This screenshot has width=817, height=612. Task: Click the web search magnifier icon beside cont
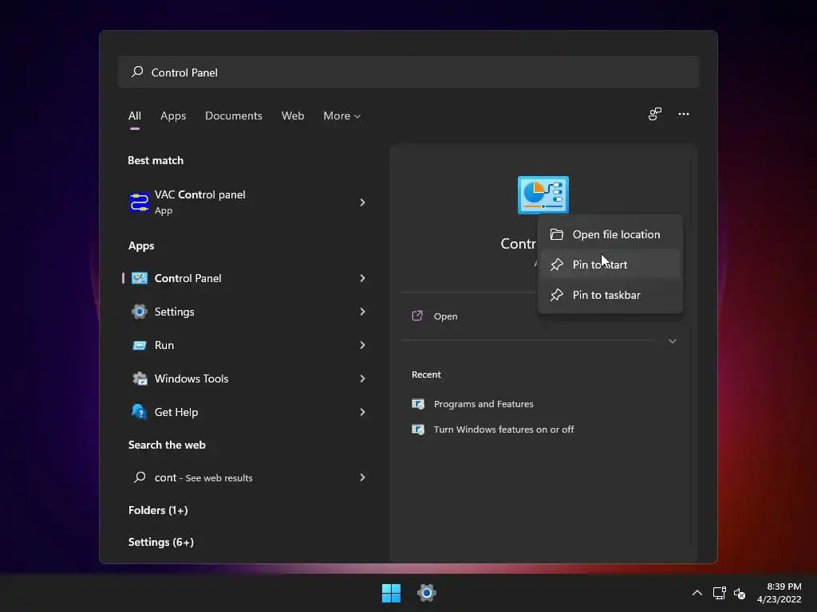pos(140,477)
